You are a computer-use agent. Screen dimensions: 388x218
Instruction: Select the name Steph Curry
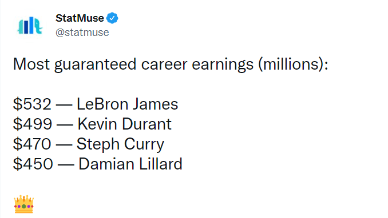pyautogui.click(x=120, y=144)
